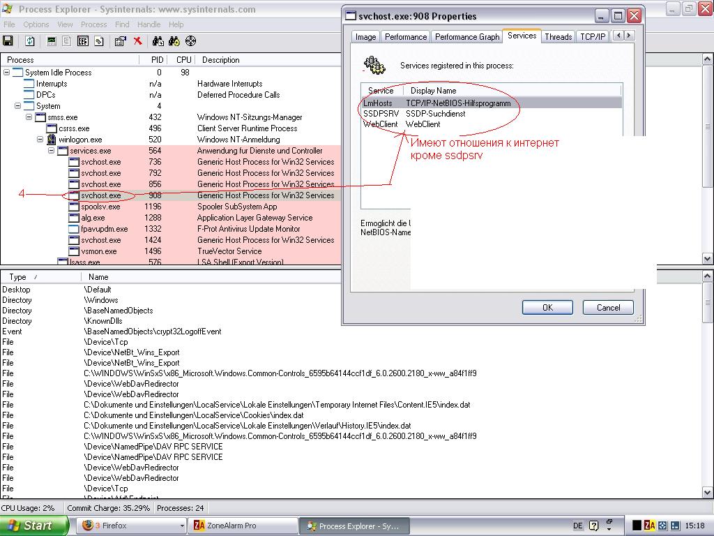This screenshot has height=536, width=714.
Task: Click the Display Name column header
Action: click(512, 91)
